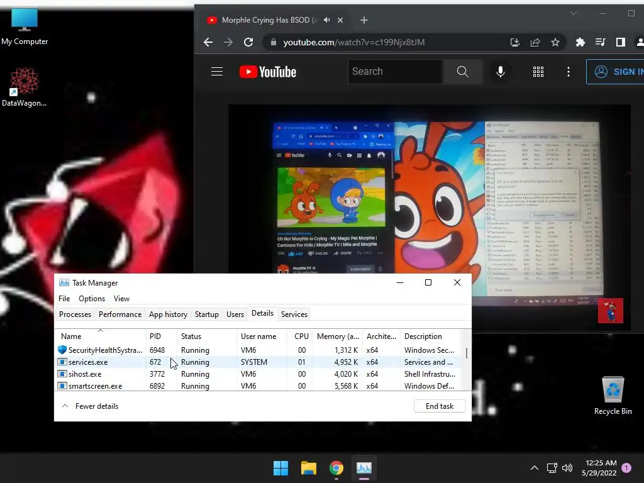Focus the YouTube Search field
Screen dimensions: 644x483
tap(396, 72)
